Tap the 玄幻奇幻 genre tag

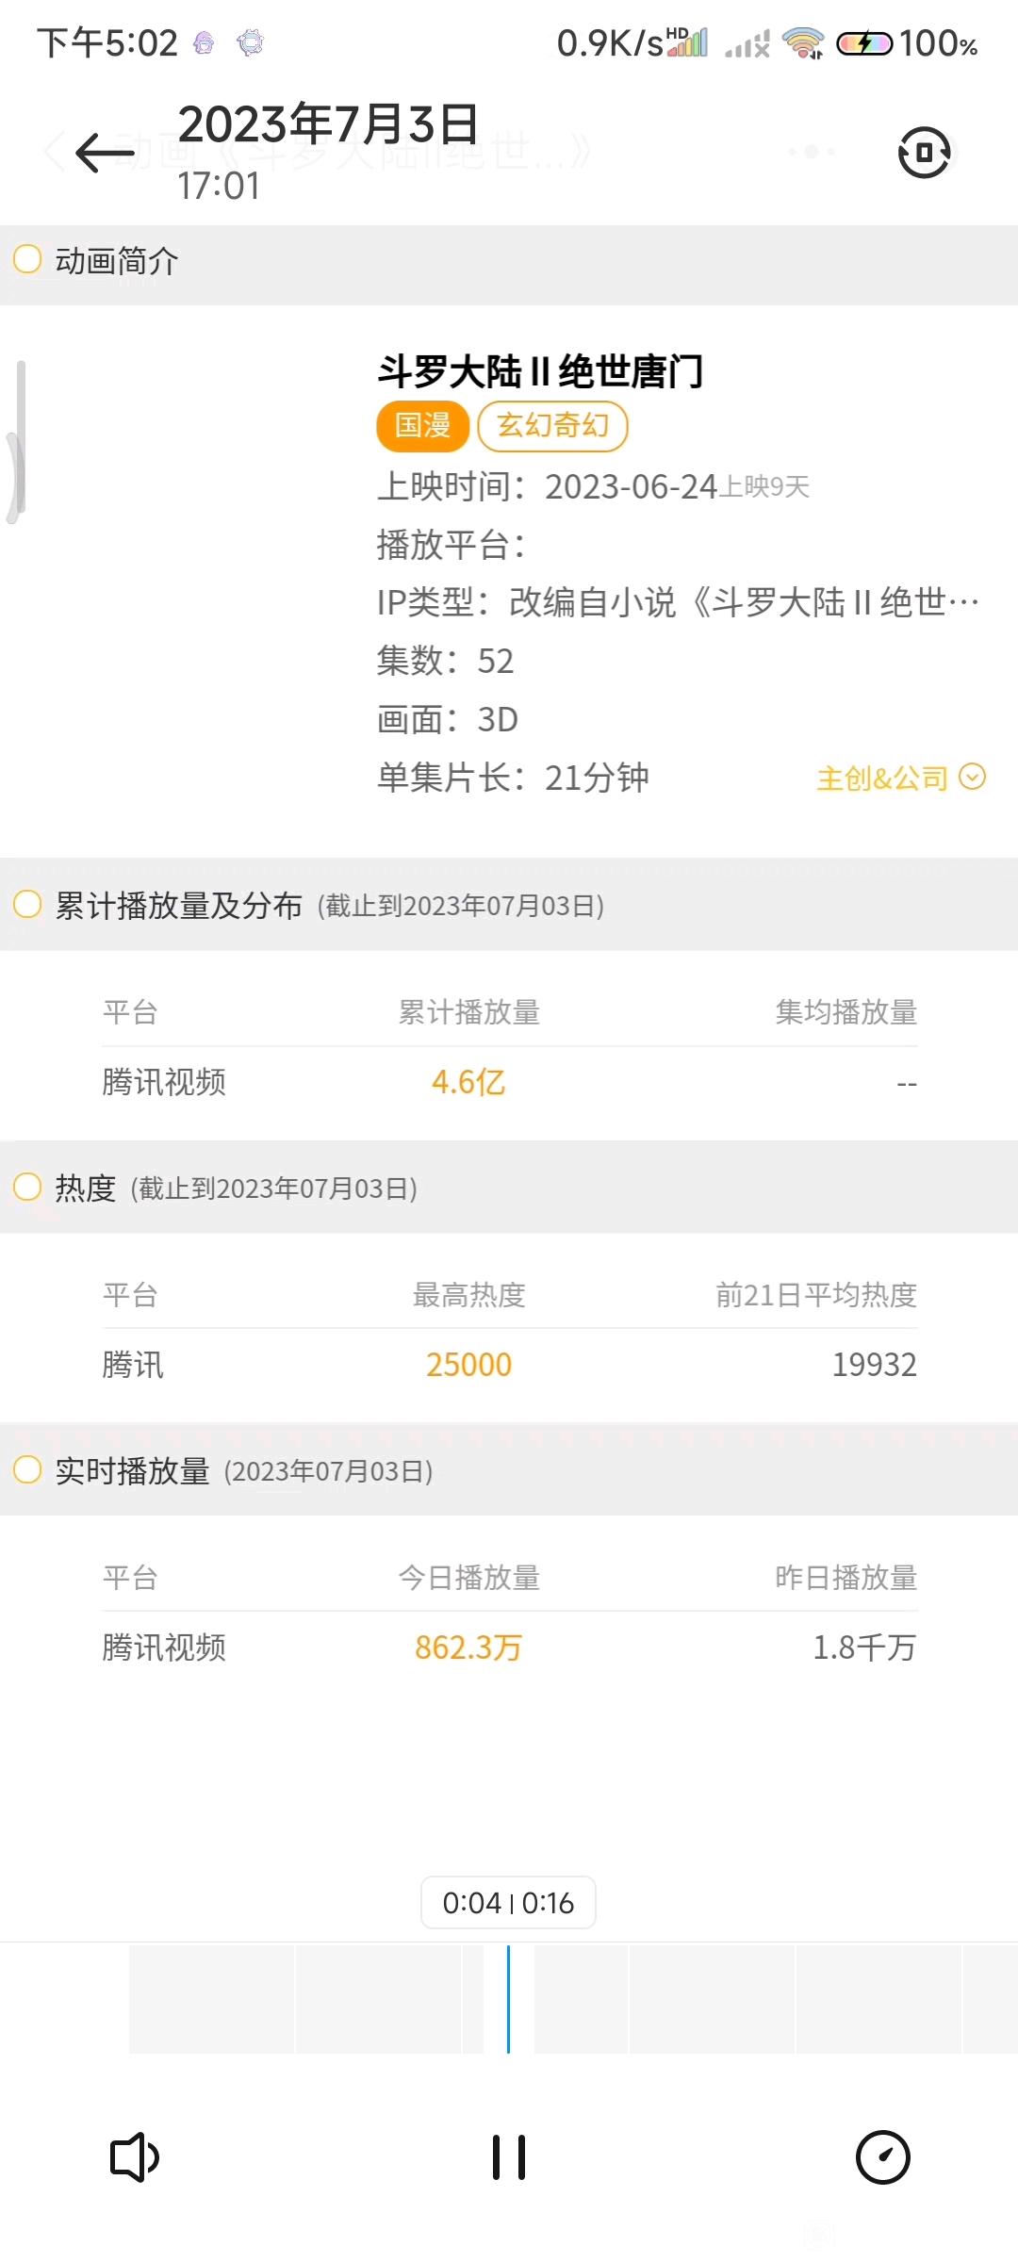(x=552, y=426)
